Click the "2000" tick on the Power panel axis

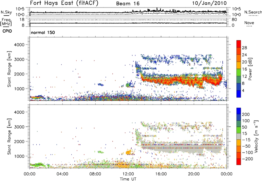coord(19,74)
